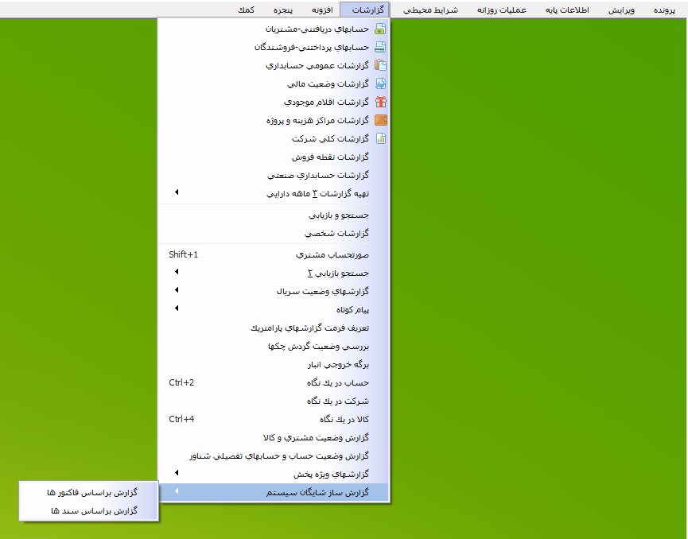This screenshot has height=539, width=688.
Task: Expand the جستجو بازیابی ۲ submenu arrow
Action: point(177,273)
